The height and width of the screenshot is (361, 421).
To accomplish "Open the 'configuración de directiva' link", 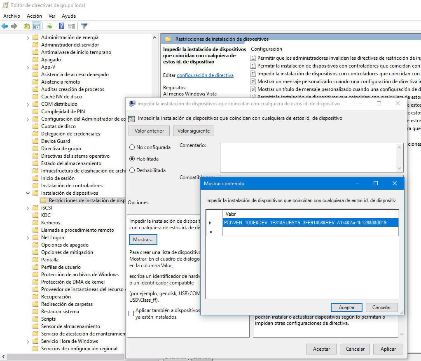I will pos(205,75).
